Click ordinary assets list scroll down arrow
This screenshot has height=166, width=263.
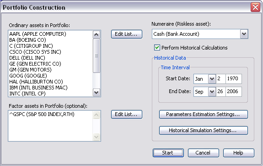(x=96, y=92)
